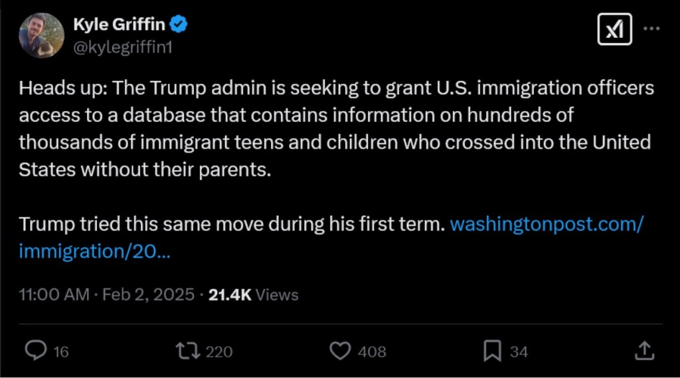The image size is (680, 378).
Task: Click the Repost arrows icon
Action: tap(189, 350)
